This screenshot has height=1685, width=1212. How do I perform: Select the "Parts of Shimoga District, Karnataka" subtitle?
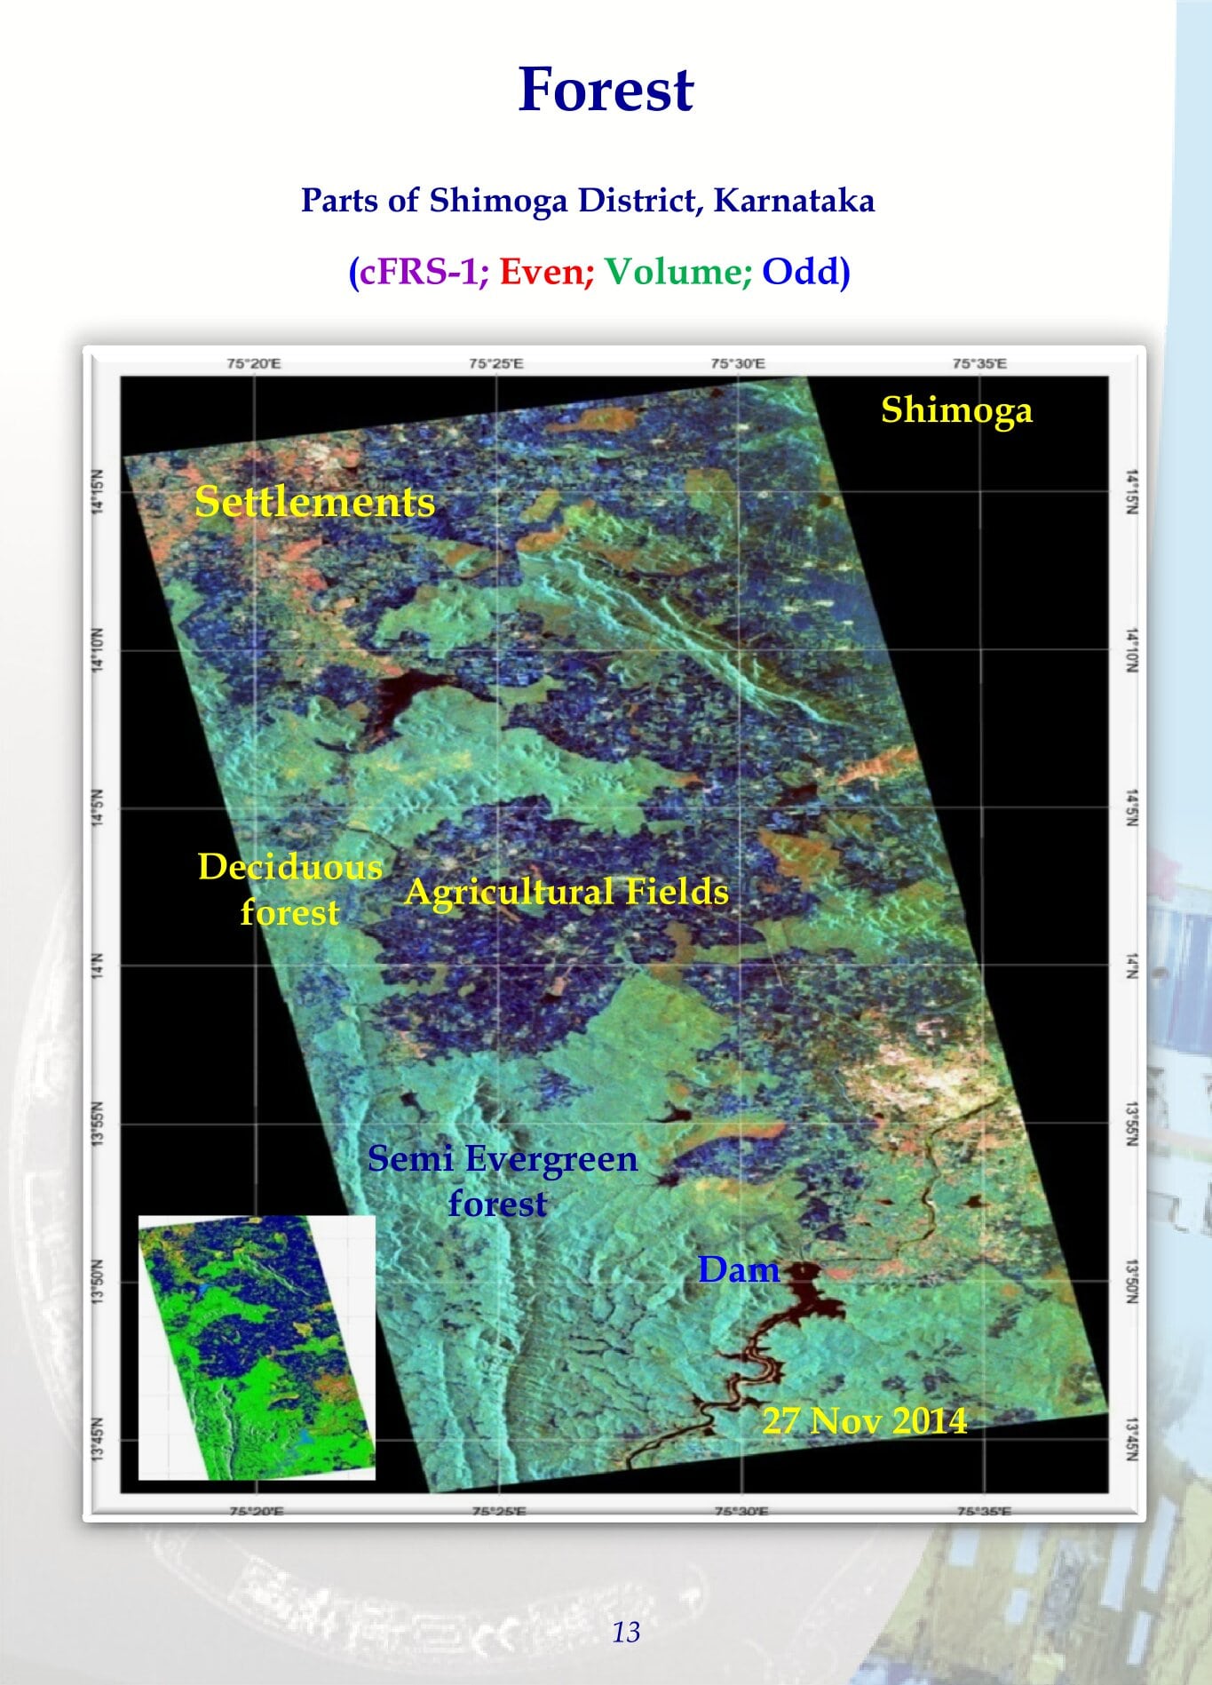[x=588, y=200]
